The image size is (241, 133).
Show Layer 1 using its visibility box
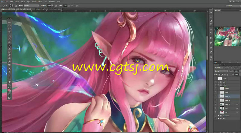[x=215, y=78]
